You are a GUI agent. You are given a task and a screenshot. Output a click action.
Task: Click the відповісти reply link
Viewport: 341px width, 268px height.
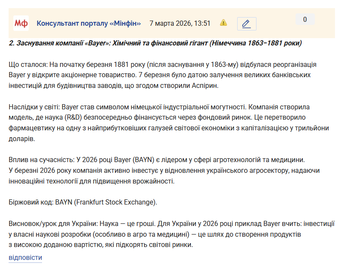25,258
